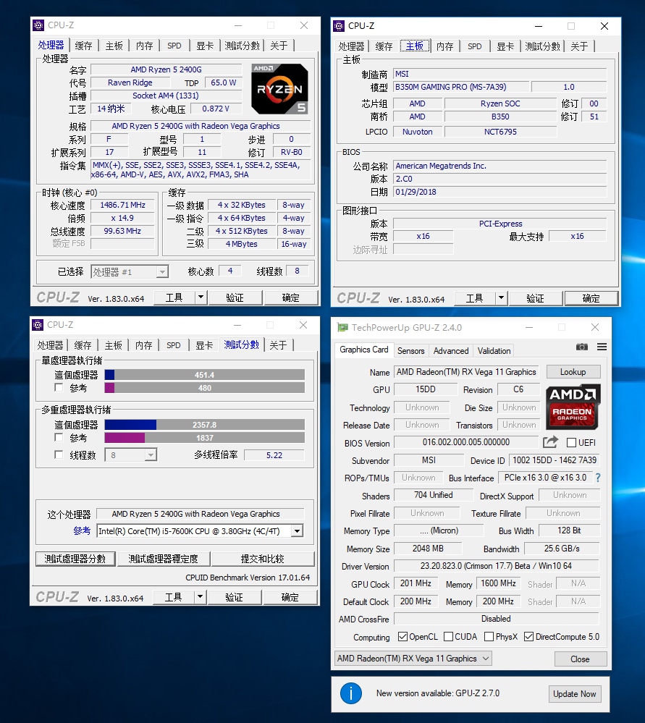Click the BIOS export arrow icon in GPU-Z
645x723 pixels.
coord(550,442)
